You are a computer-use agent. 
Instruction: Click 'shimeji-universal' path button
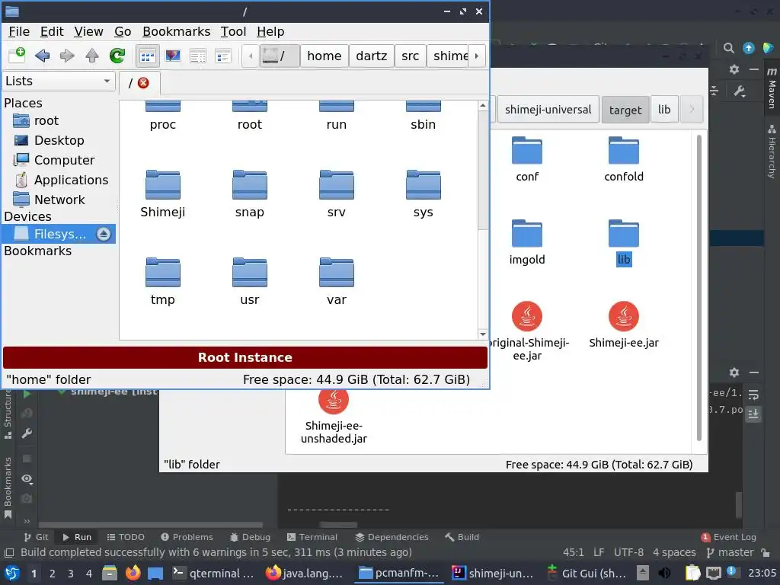coord(548,110)
